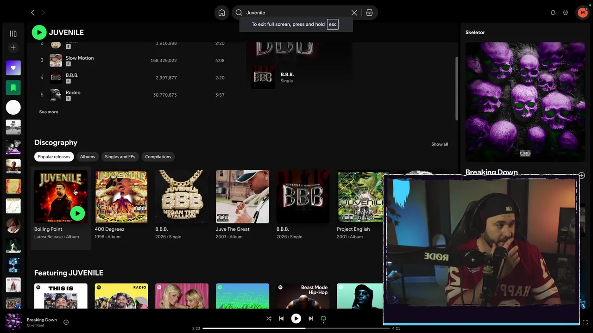
Task: Open Beast Mode Hip-Hop playlist
Action: coord(303,296)
